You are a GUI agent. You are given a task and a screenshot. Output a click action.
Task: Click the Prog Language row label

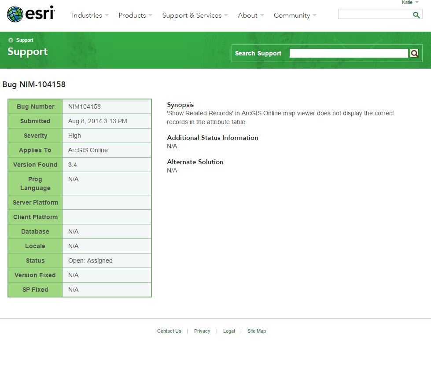pos(35,183)
